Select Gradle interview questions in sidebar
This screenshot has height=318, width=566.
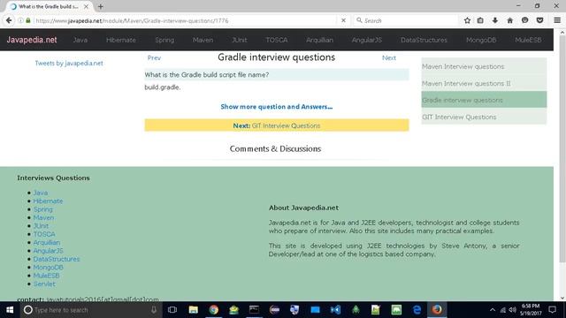pyautogui.click(x=484, y=100)
